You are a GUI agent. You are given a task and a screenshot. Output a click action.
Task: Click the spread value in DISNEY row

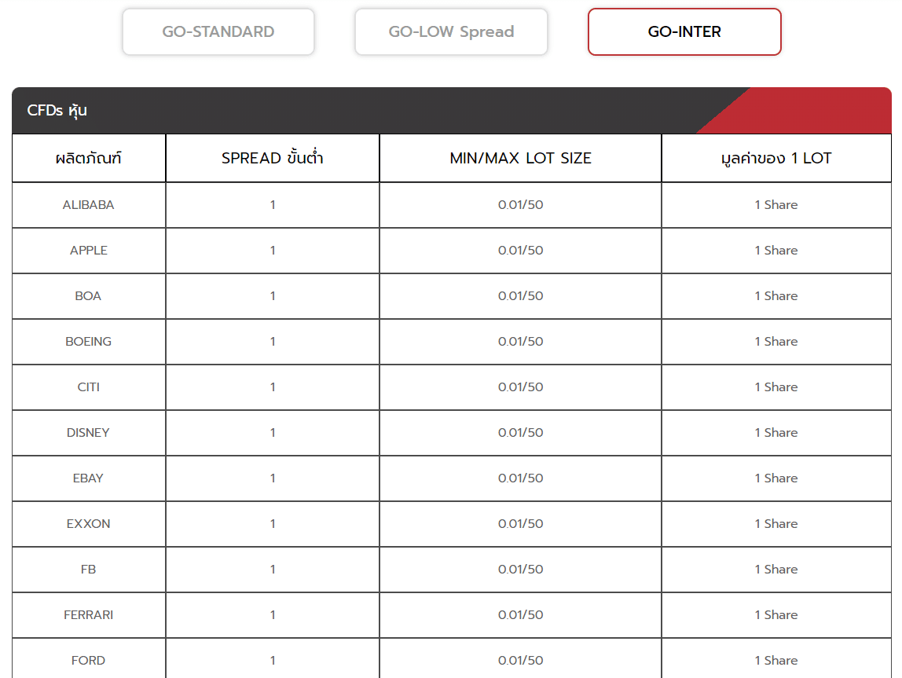coord(273,432)
